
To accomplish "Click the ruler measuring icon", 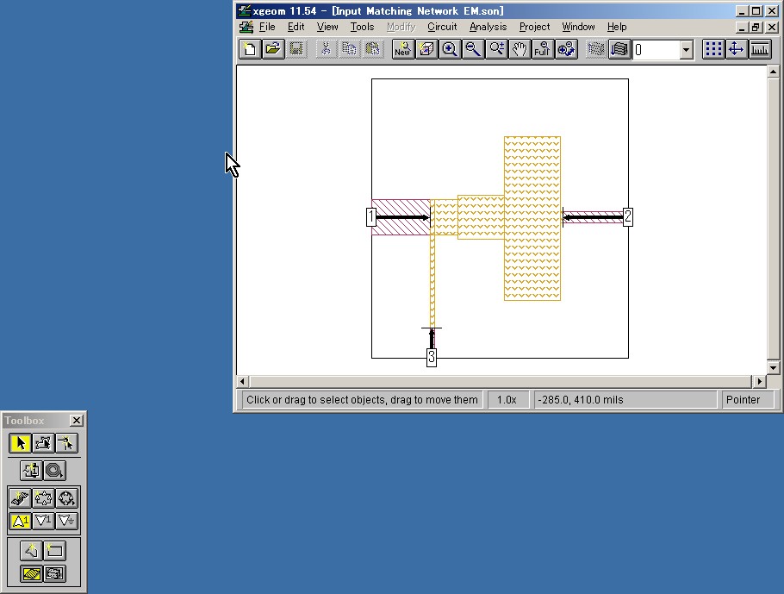I will click(760, 49).
